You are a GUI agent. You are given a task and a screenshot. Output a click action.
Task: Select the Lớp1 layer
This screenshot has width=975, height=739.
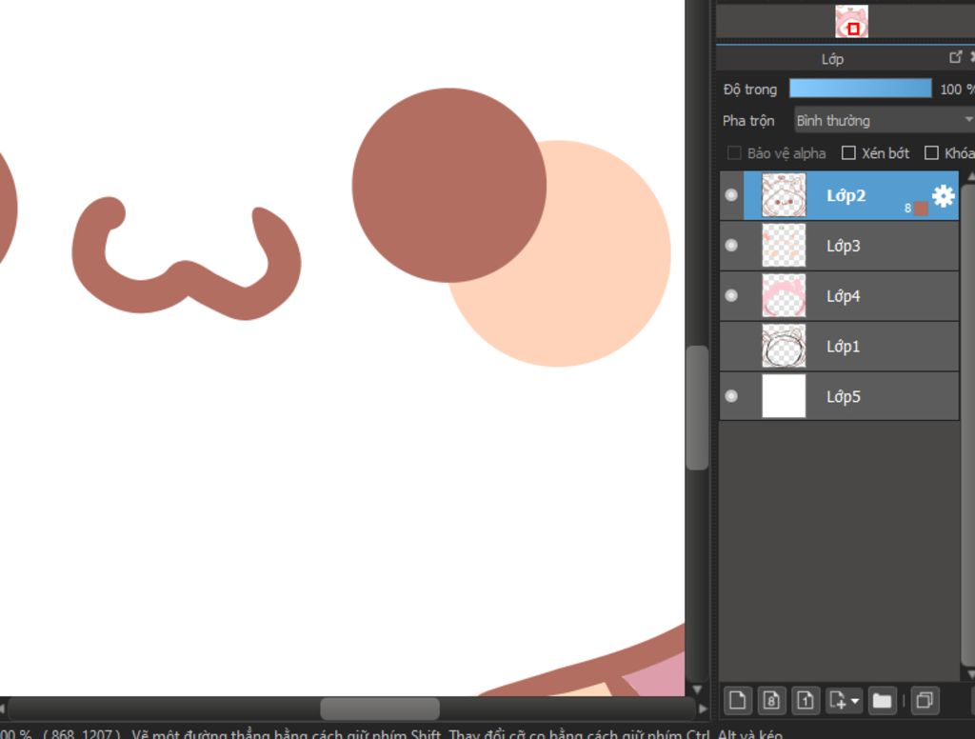click(839, 347)
